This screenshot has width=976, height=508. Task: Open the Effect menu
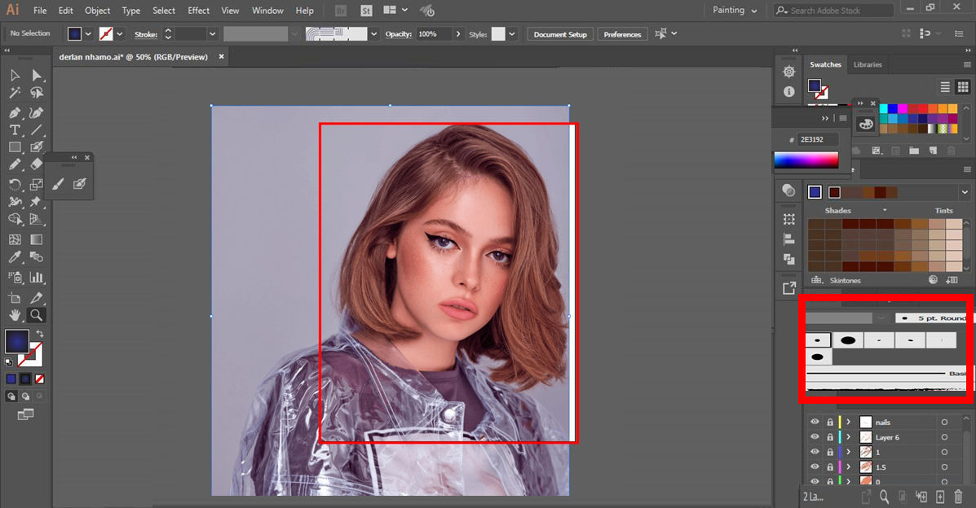click(199, 11)
